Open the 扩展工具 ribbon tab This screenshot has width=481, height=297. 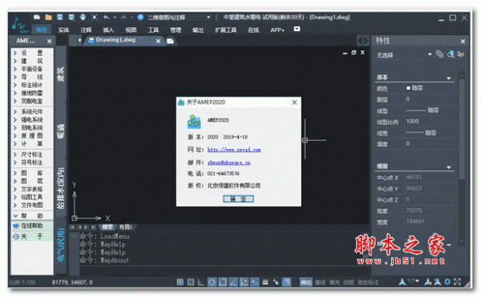225,30
